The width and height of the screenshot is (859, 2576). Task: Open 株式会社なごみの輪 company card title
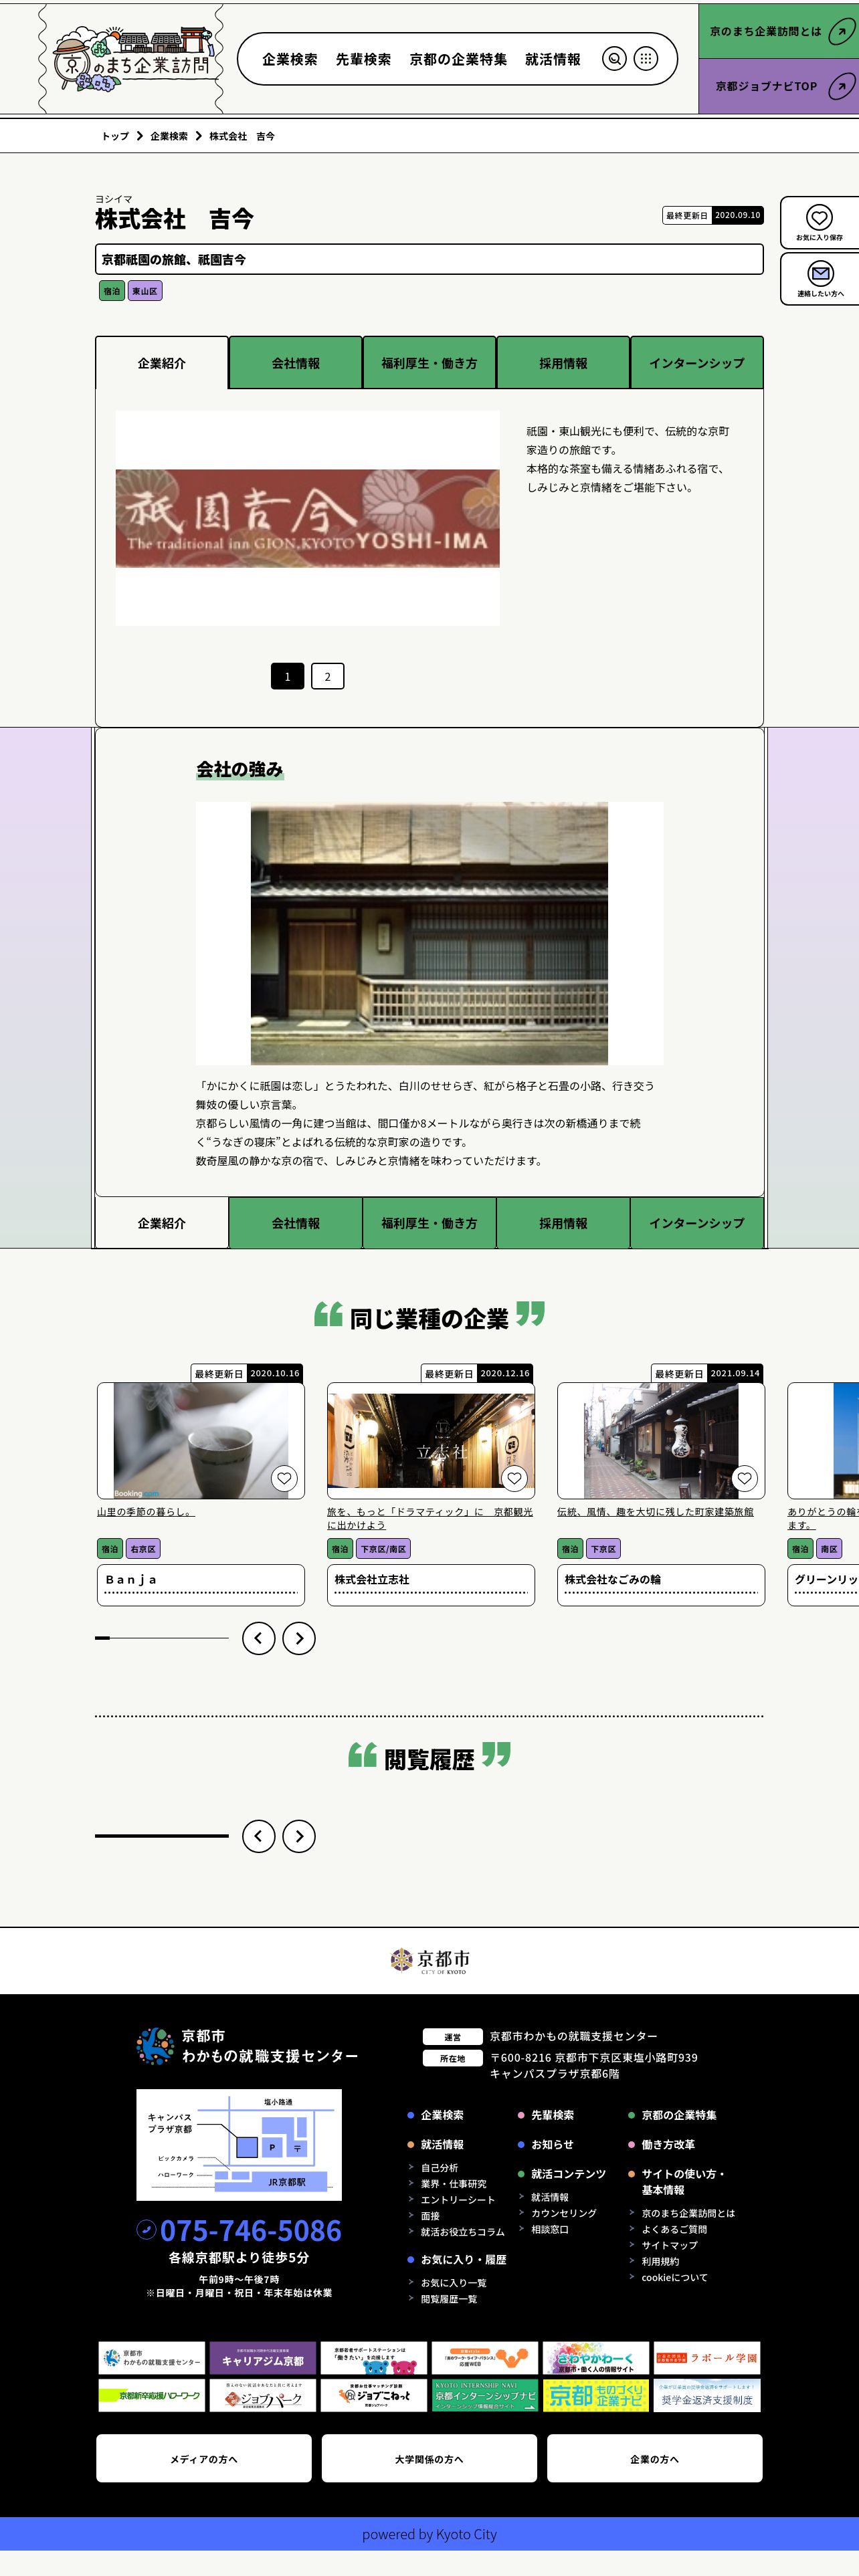coord(661,1585)
